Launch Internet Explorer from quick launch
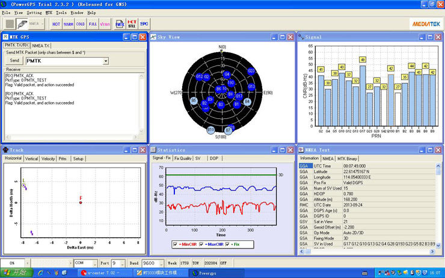 pyautogui.click(x=40, y=273)
